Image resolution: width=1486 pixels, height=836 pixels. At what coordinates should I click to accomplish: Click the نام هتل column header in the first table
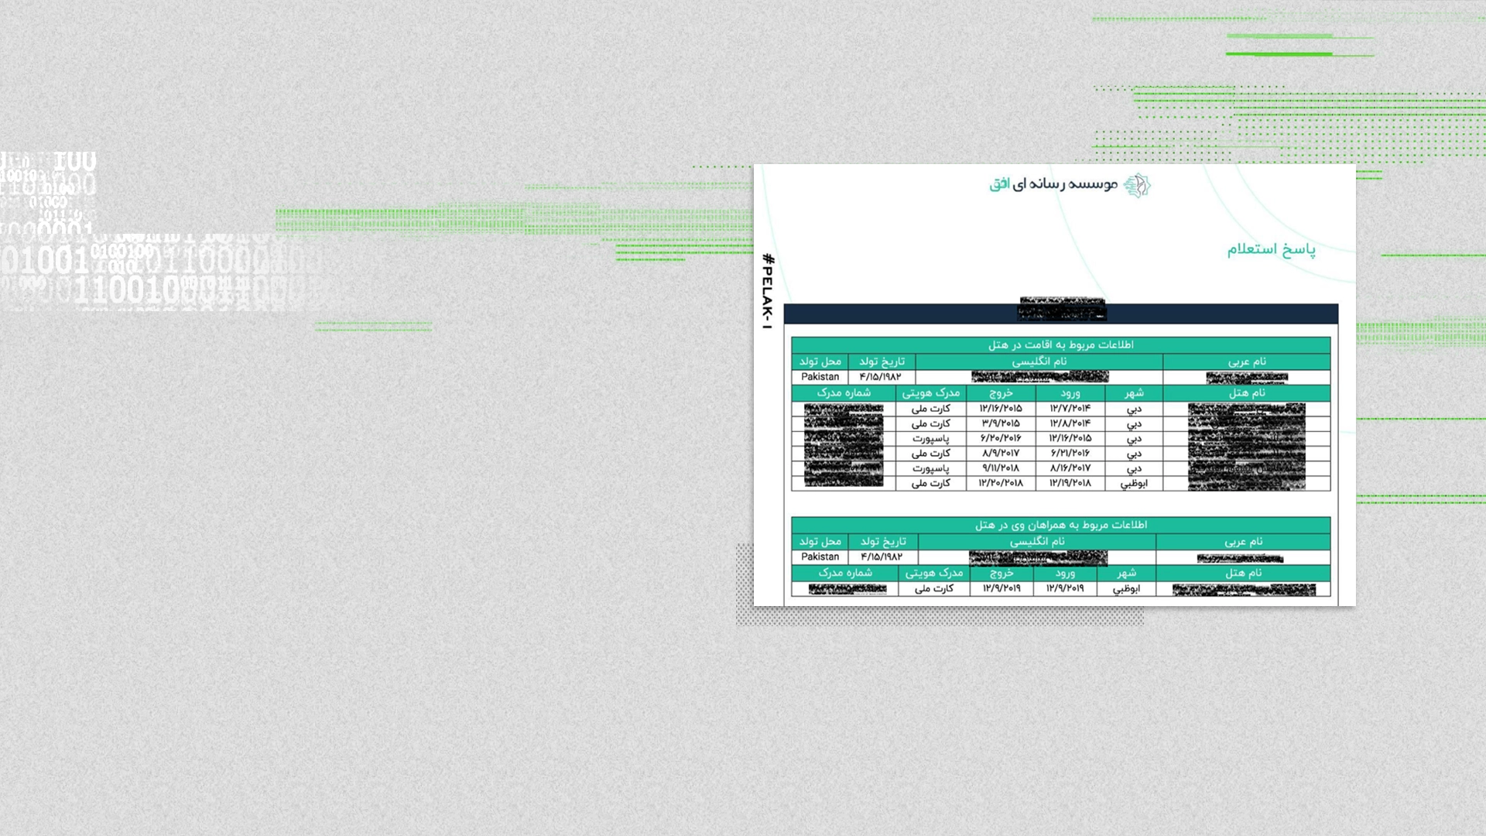1246,393
